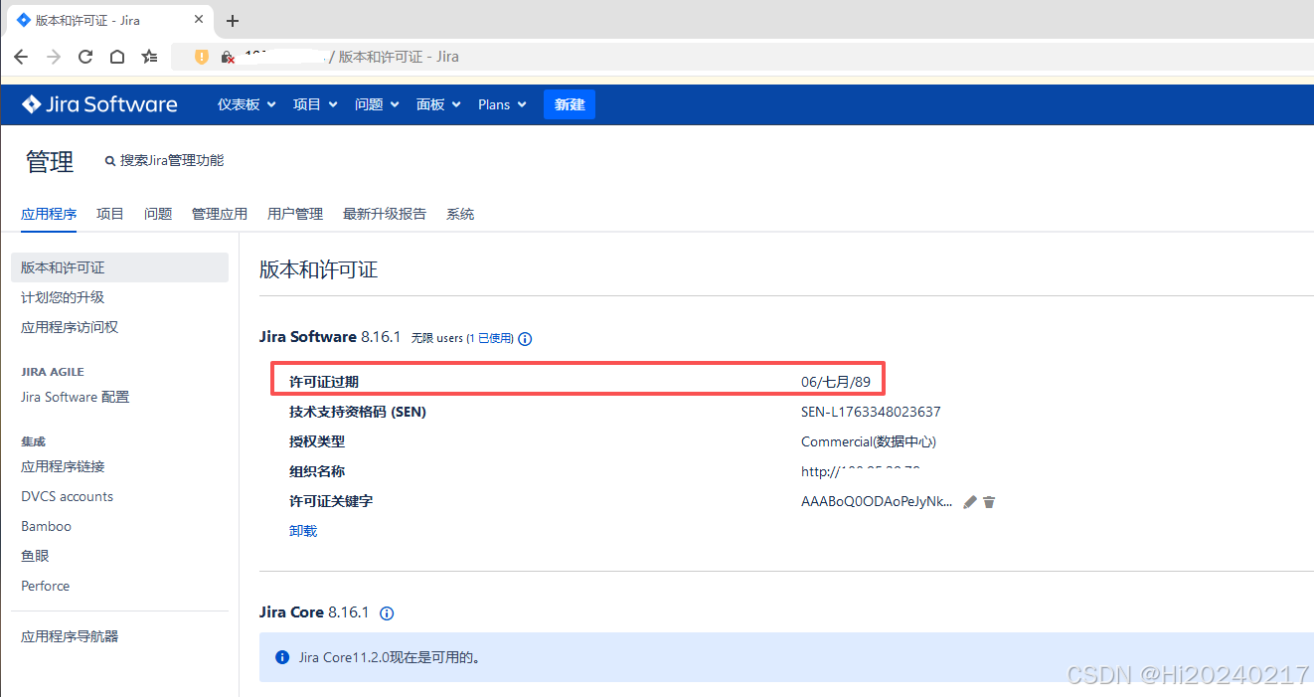
Task: Open 计划您的升级 in the sidebar
Action: [x=63, y=297]
